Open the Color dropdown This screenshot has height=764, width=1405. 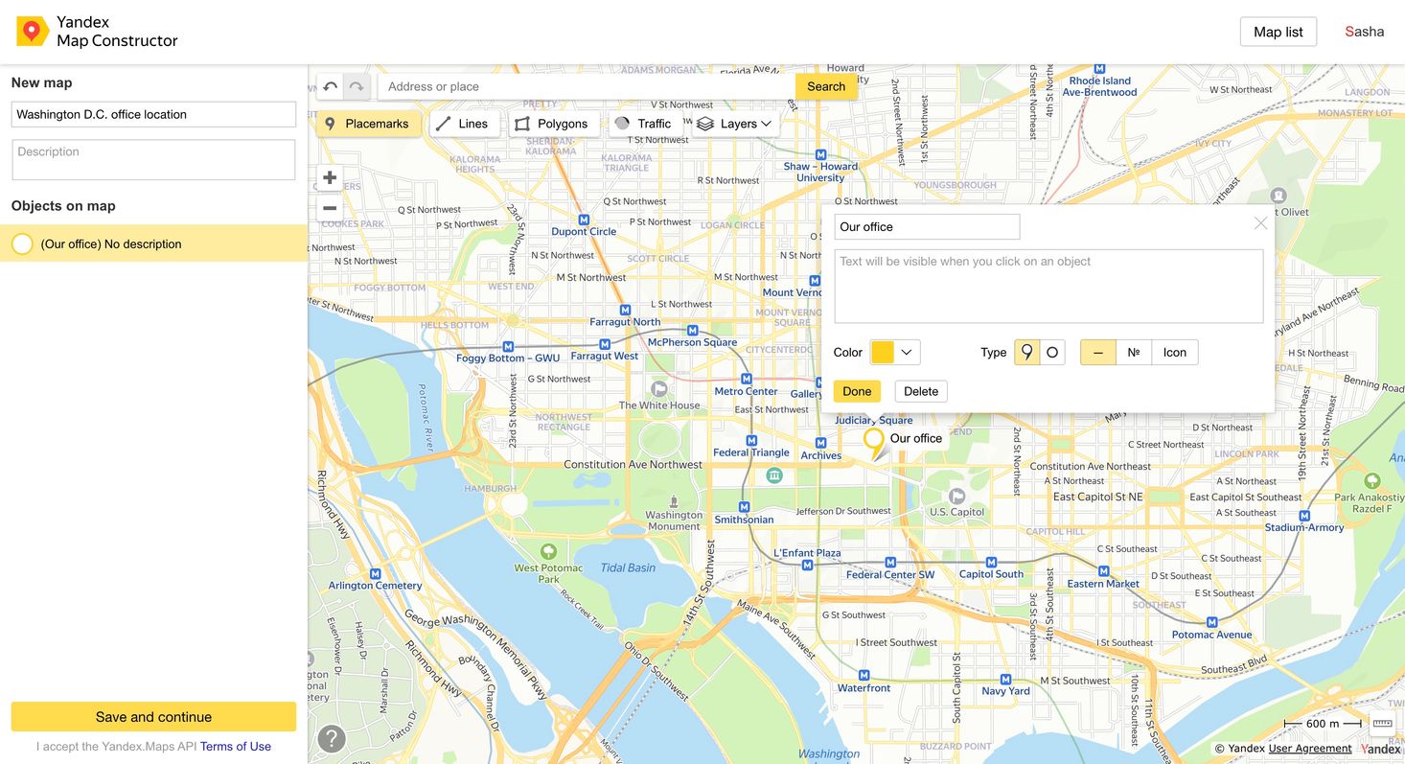tap(895, 352)
